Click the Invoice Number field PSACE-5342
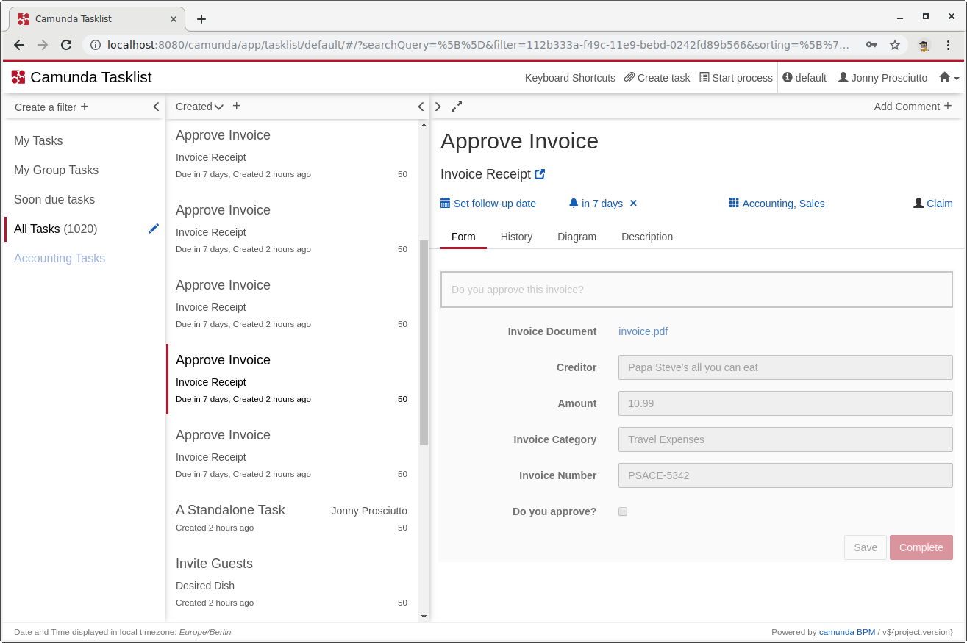The width and height of the screenshot is (967, 643). tap(785, 475)
